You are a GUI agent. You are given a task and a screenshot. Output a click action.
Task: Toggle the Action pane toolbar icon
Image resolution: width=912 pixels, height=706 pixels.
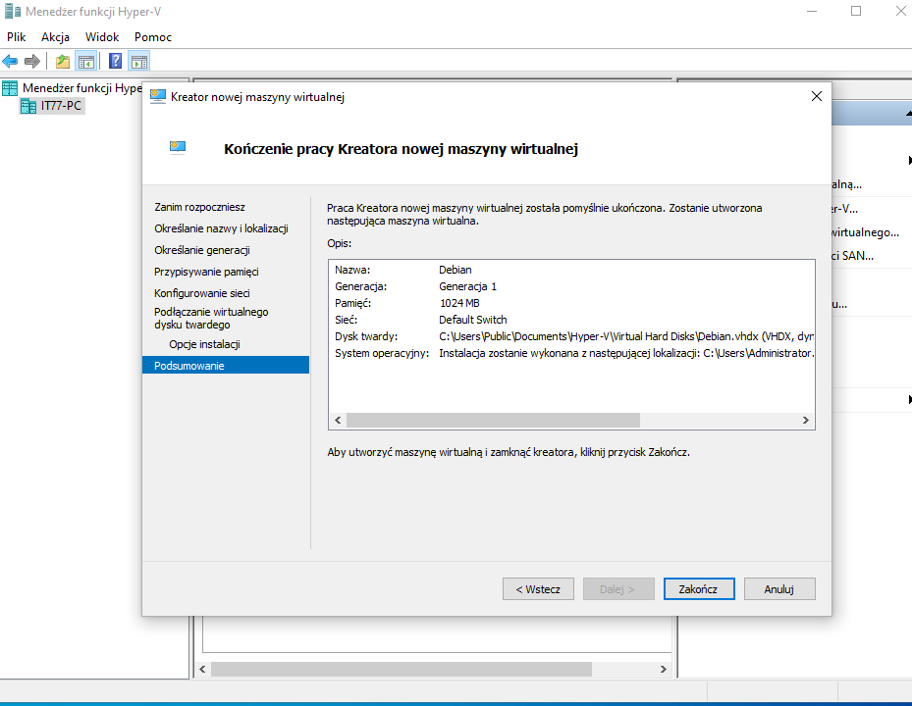click(139, 61)
